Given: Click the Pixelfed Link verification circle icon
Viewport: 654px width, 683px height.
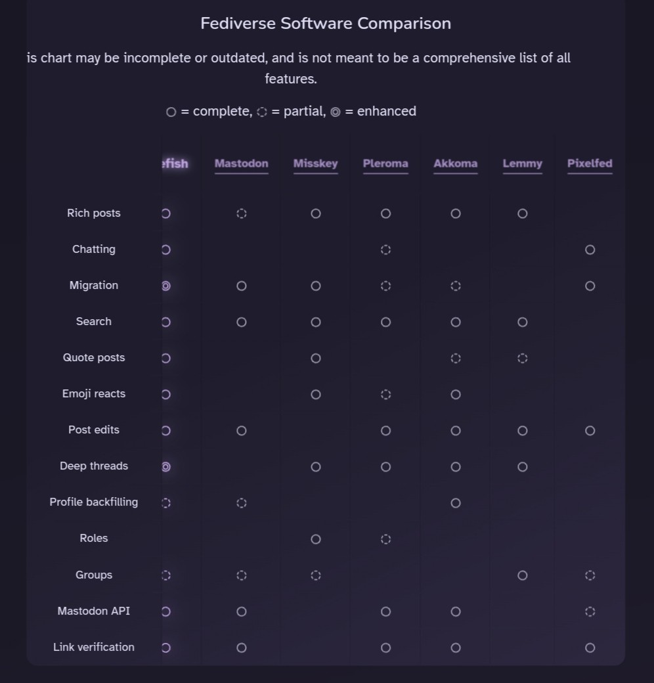Looking at the screenshot, I should click(x=590, y=648).
